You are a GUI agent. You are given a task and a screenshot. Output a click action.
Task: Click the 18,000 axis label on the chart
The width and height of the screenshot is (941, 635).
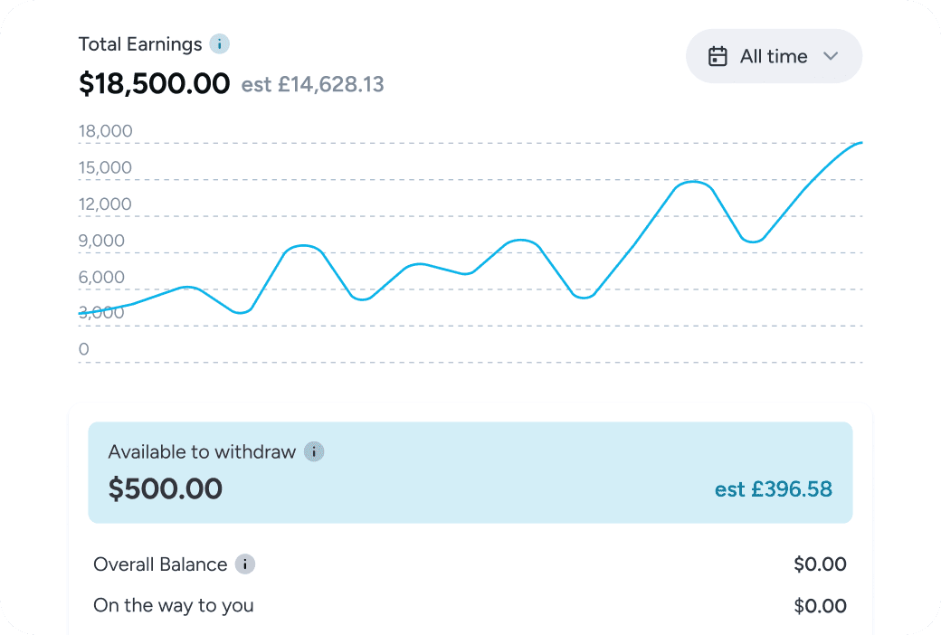pyautogui.click(x=105, y=131)
